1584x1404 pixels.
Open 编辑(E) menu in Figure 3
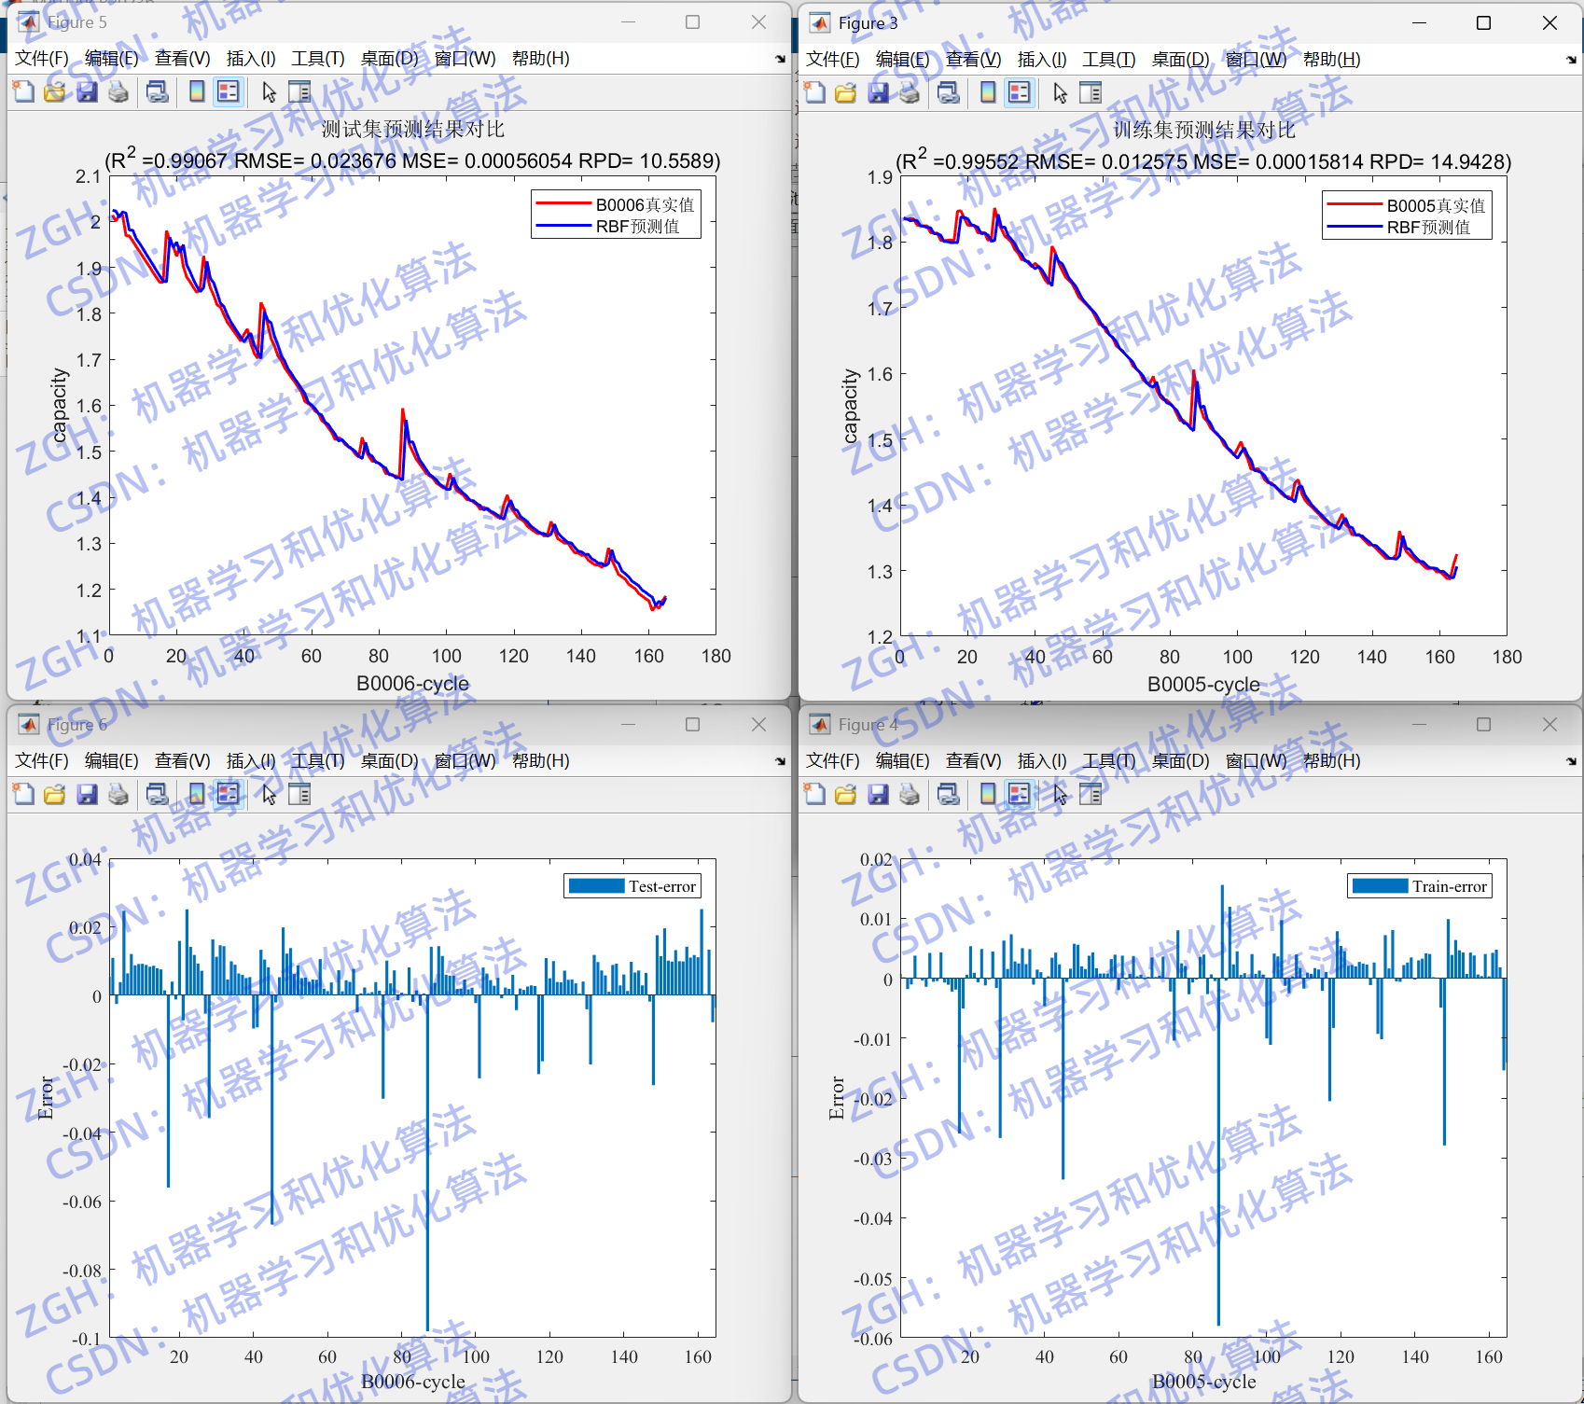click(903, 60)
